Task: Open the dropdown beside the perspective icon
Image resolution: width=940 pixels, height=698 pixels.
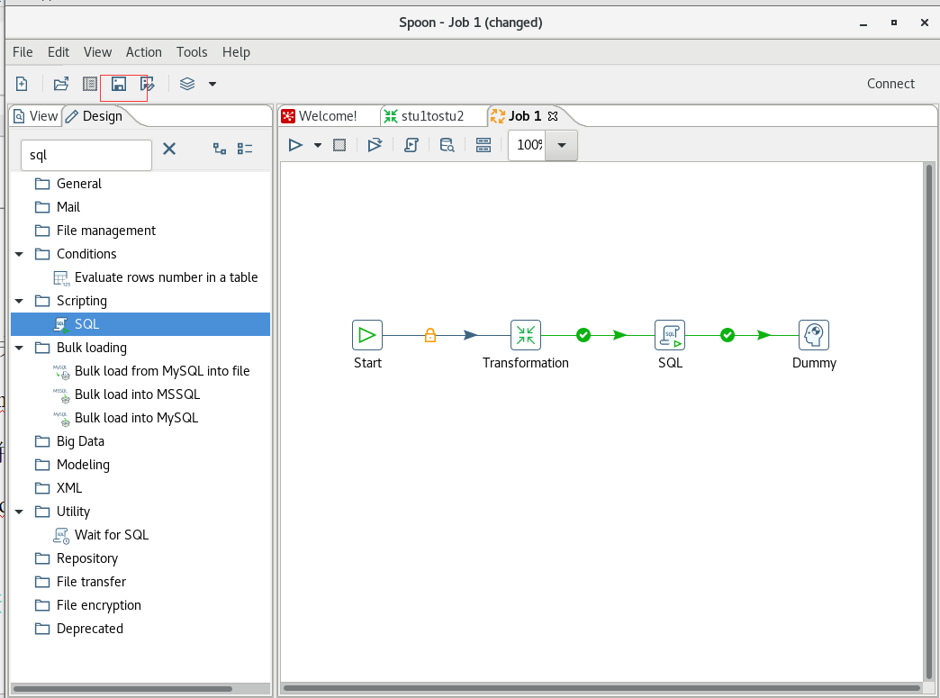Action: [x=212, y=84]
